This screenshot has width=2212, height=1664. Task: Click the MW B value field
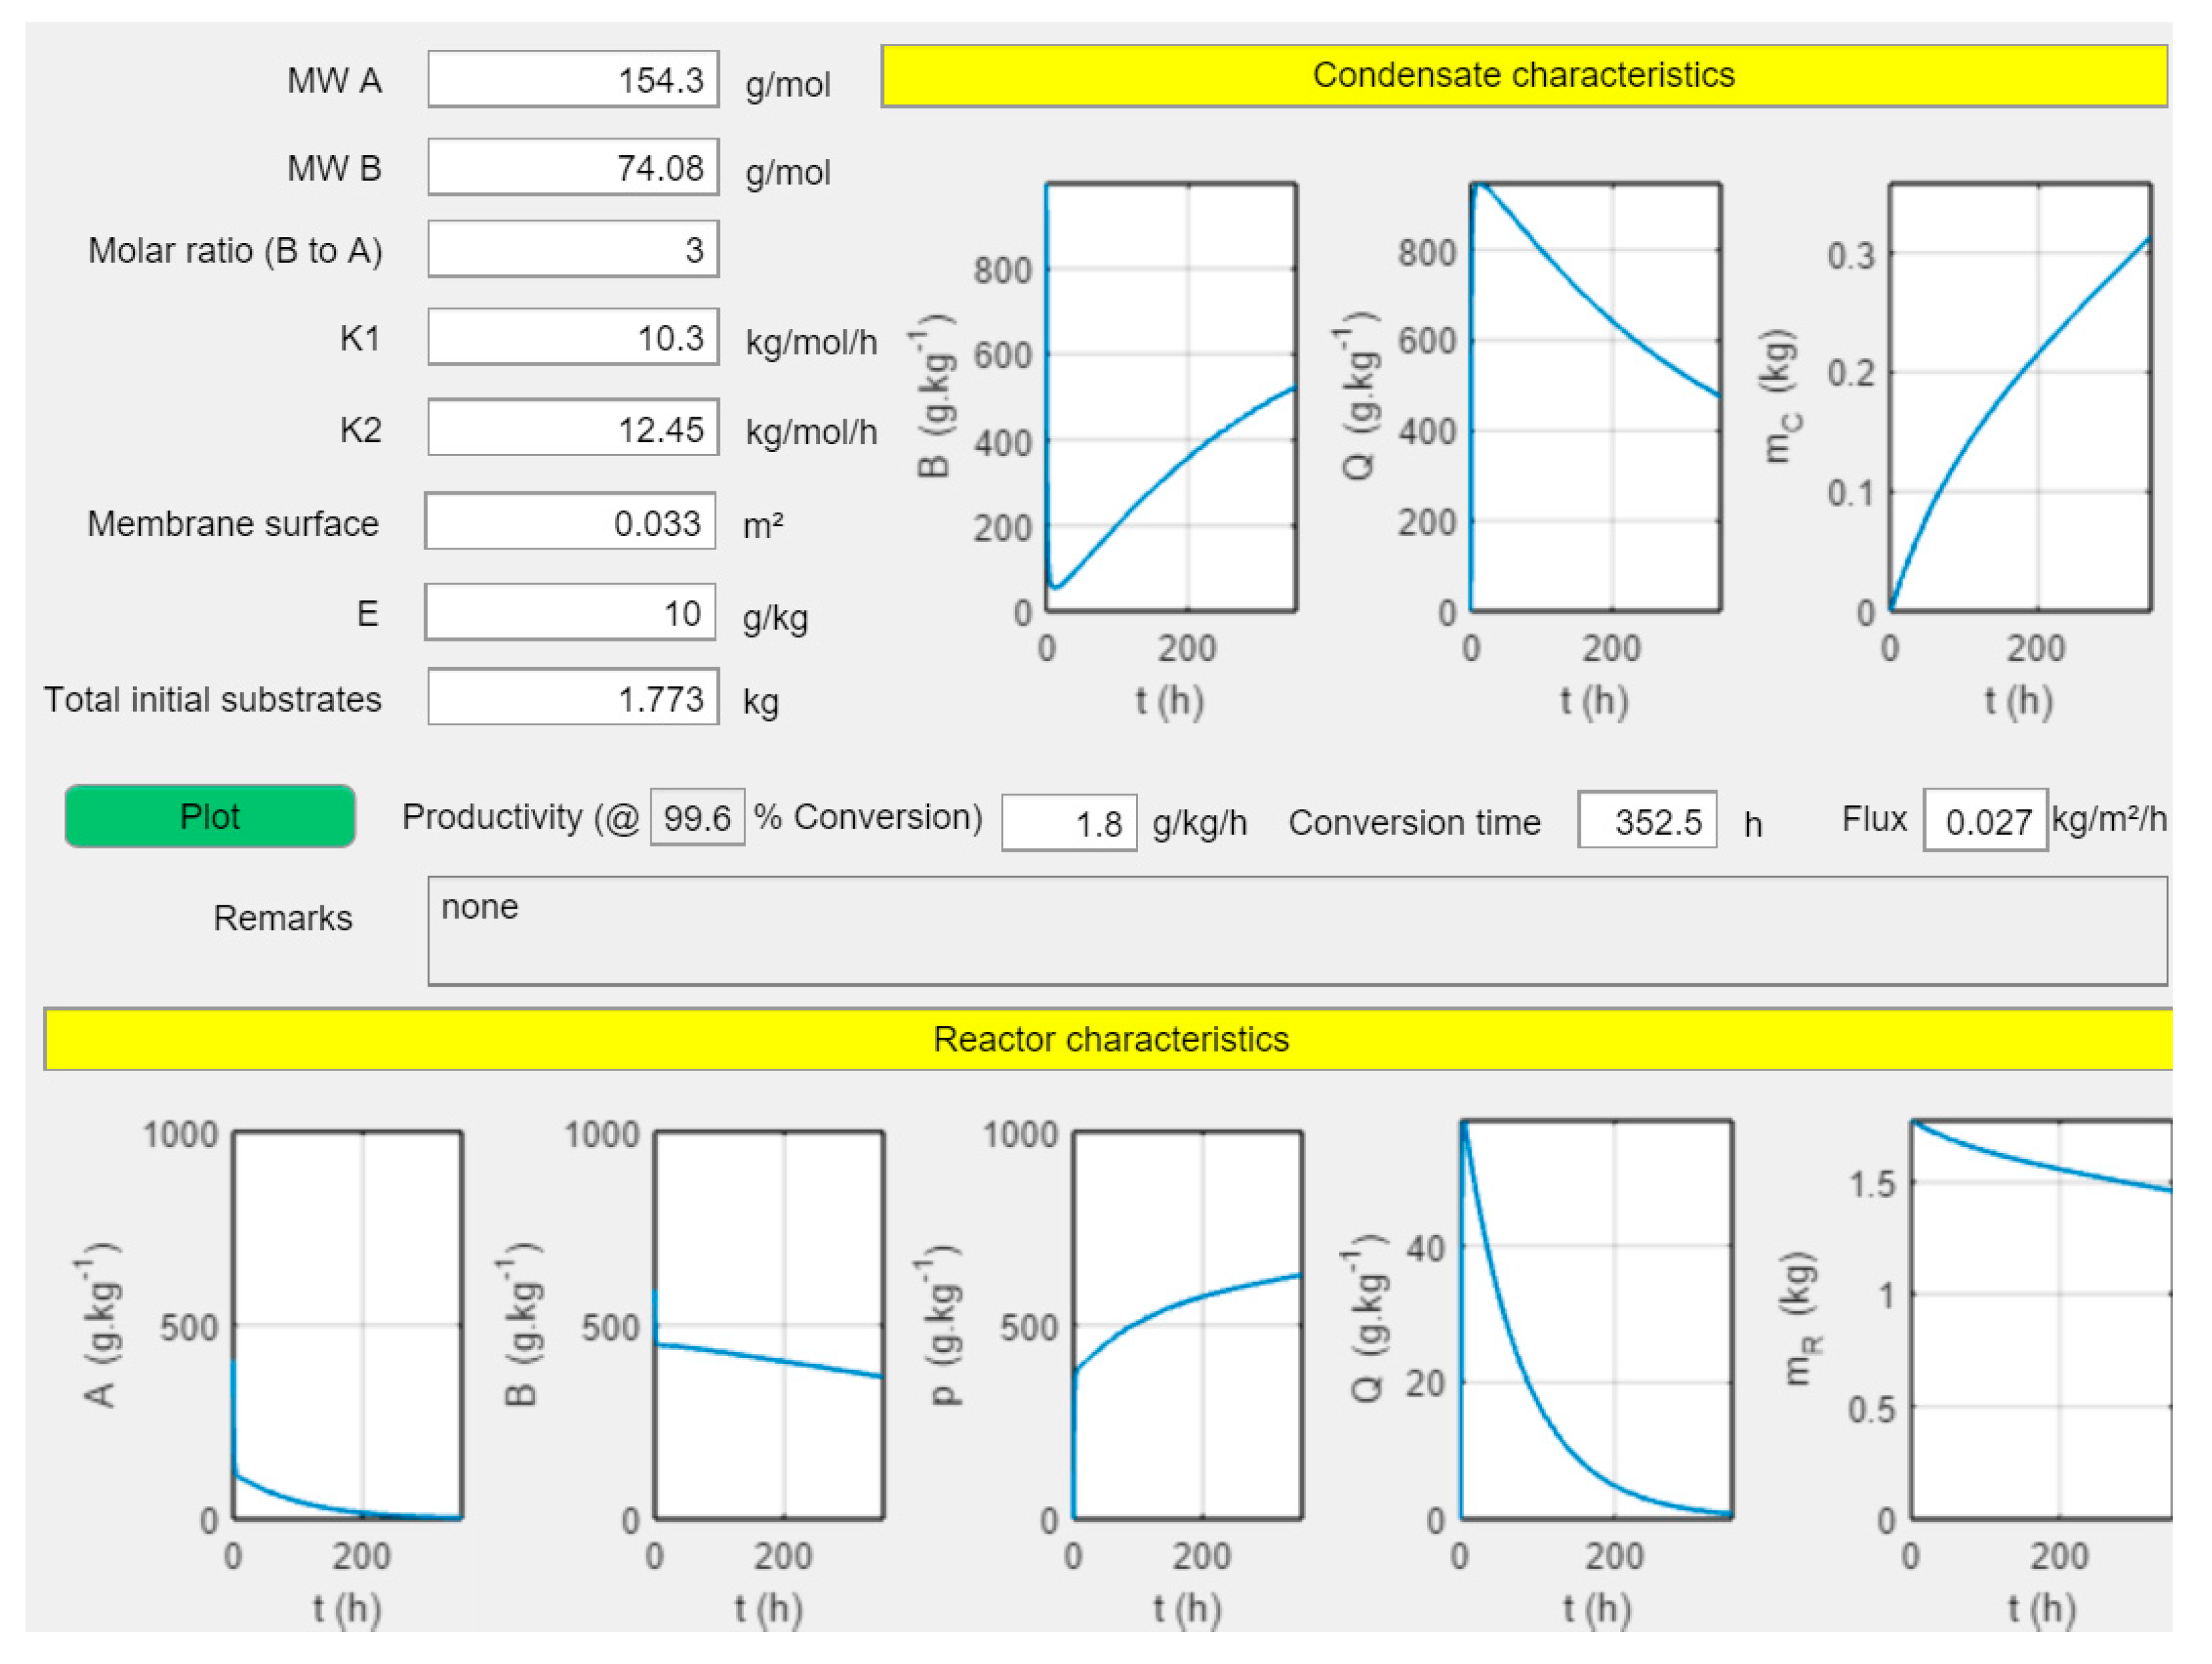point(573,167)
